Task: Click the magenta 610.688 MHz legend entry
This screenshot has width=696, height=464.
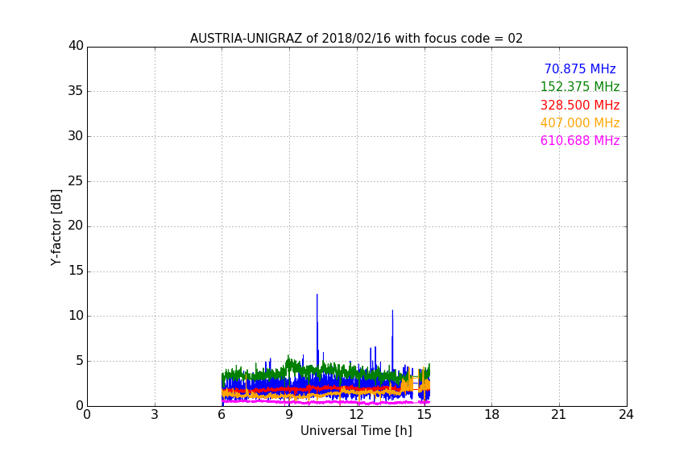Action: [x=579, y=141]
